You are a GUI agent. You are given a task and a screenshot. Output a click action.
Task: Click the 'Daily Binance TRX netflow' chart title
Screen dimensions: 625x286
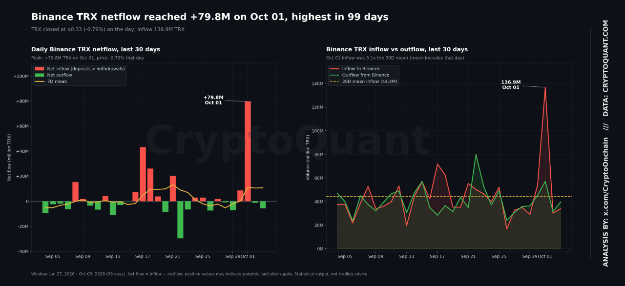pyautogui.click(x=96, y=49)
